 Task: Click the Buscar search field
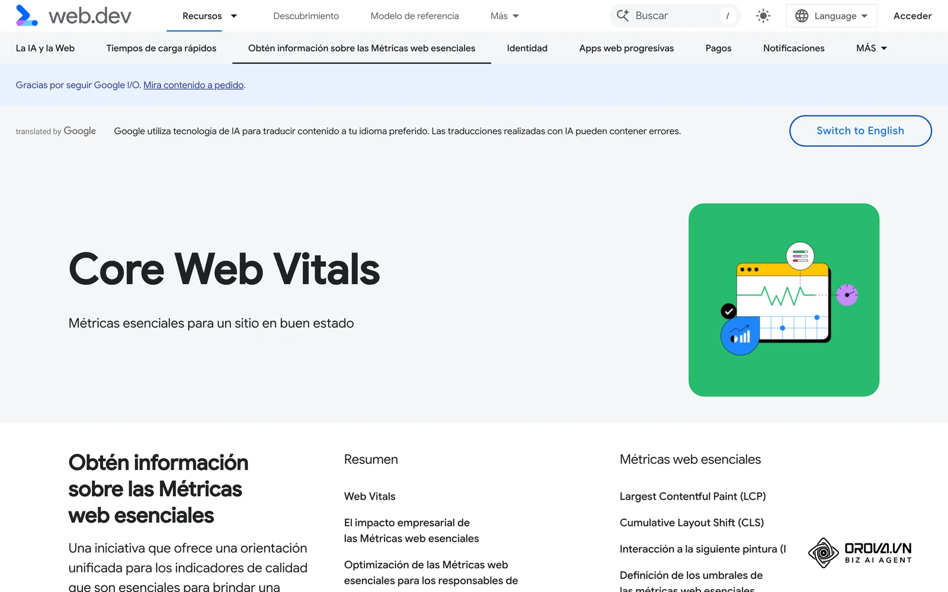[675, 16]
